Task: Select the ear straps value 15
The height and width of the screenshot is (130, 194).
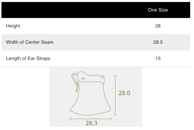Action: tap(158, 58)
